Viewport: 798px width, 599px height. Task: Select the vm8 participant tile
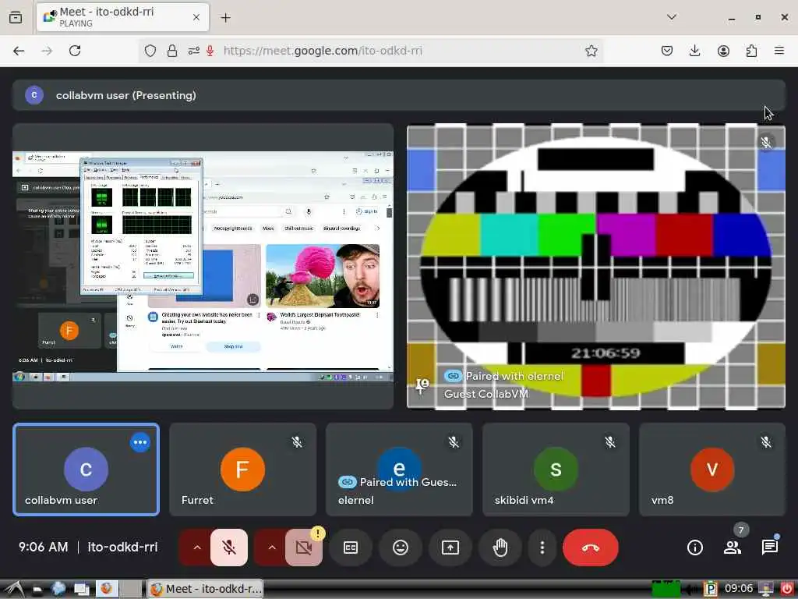coord(712,469)
